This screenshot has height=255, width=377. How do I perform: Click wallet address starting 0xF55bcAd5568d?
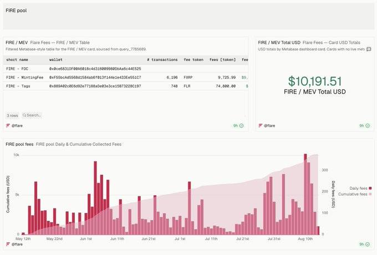(x=95, y=77)
